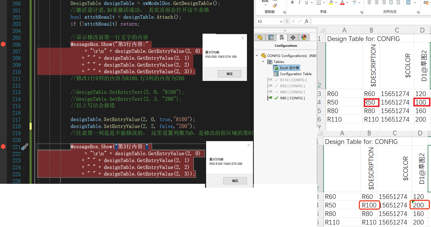Image resolution: width=431 pixels, height=227 pixels.
Task: Align text left in Excel
Action: point(370,2)
